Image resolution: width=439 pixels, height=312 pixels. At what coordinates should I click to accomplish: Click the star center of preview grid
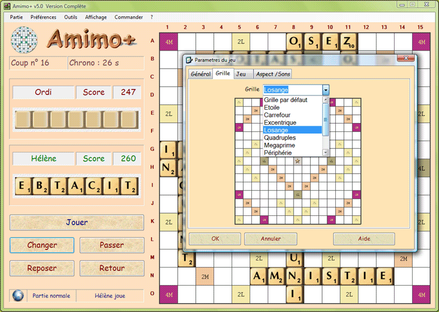tap(297, 161)
